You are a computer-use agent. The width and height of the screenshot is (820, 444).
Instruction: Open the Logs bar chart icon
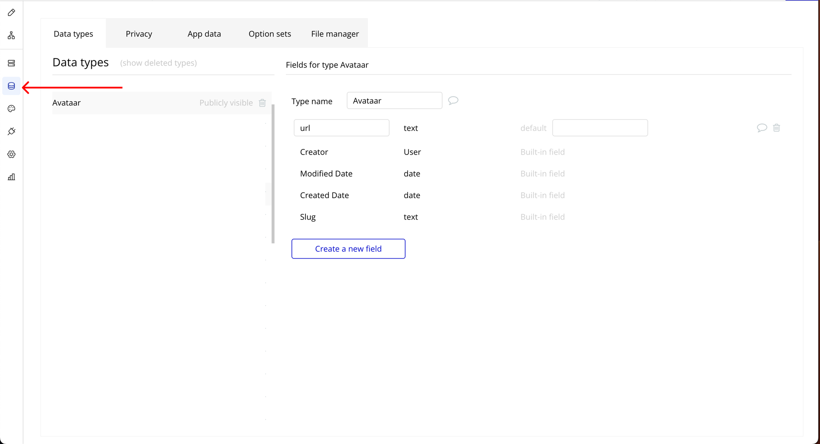[x=11, y=177]
